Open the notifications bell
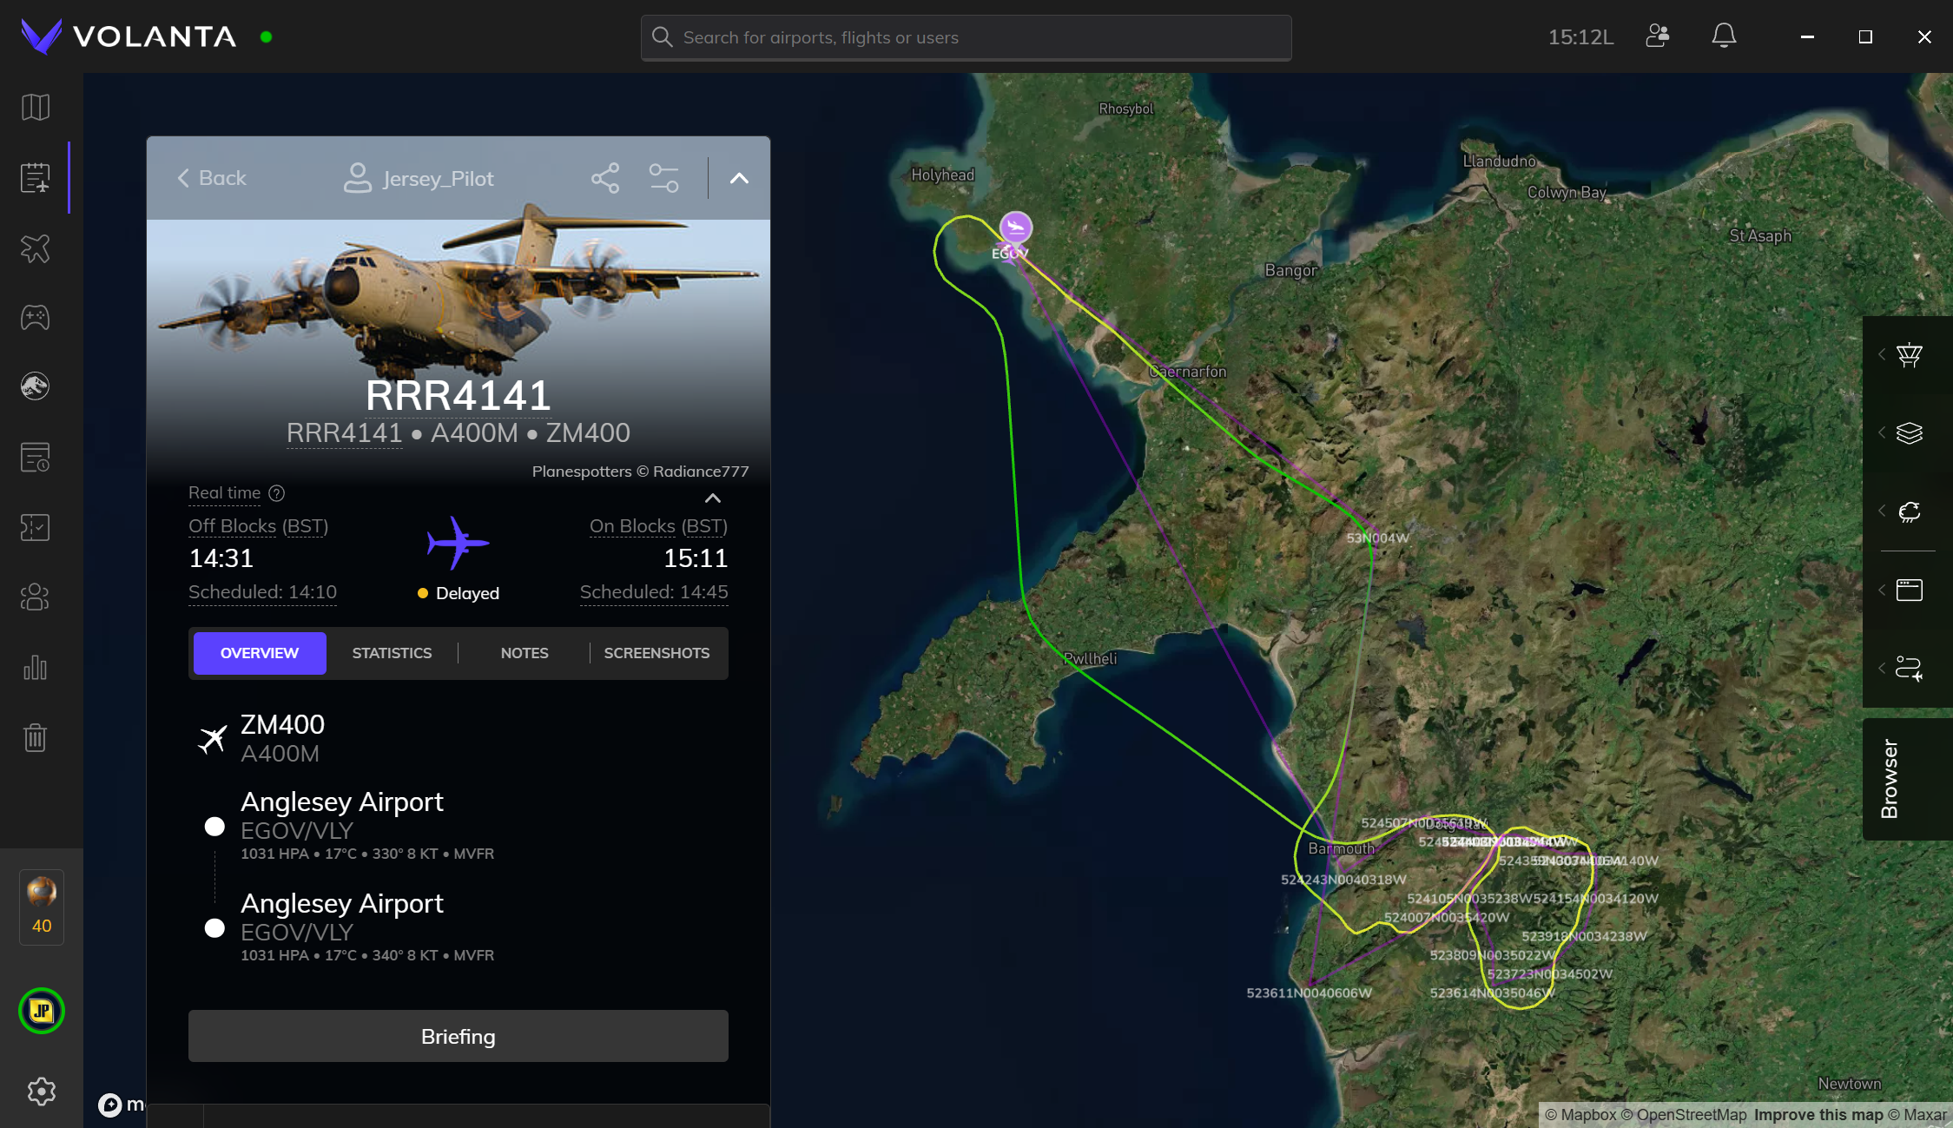The image size is (1953, 1128). pos(1724,36)
